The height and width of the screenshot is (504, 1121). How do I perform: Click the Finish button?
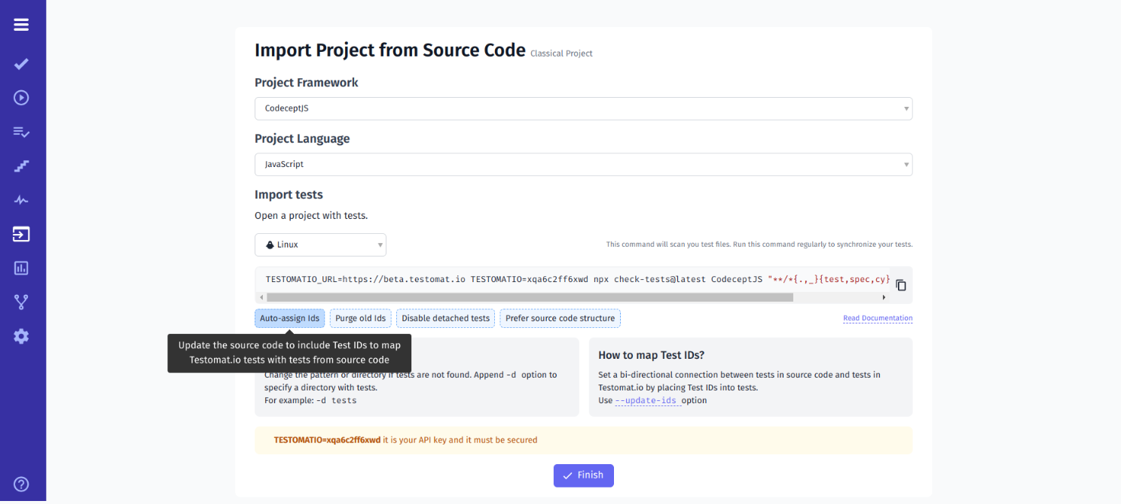pos(583,475)
